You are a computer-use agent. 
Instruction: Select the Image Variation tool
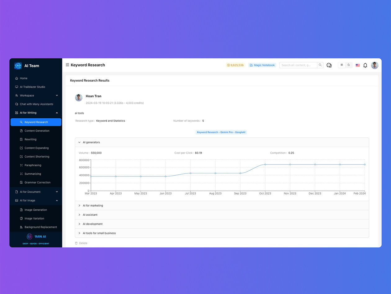(x=34, y=218)
